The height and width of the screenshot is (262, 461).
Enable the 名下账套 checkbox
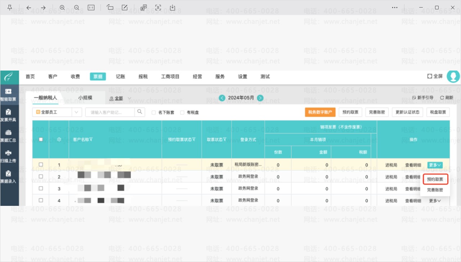[x=154, y=112]
